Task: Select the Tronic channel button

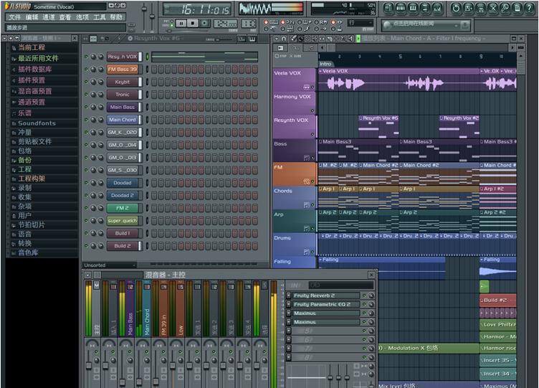Action: point(123,94)
